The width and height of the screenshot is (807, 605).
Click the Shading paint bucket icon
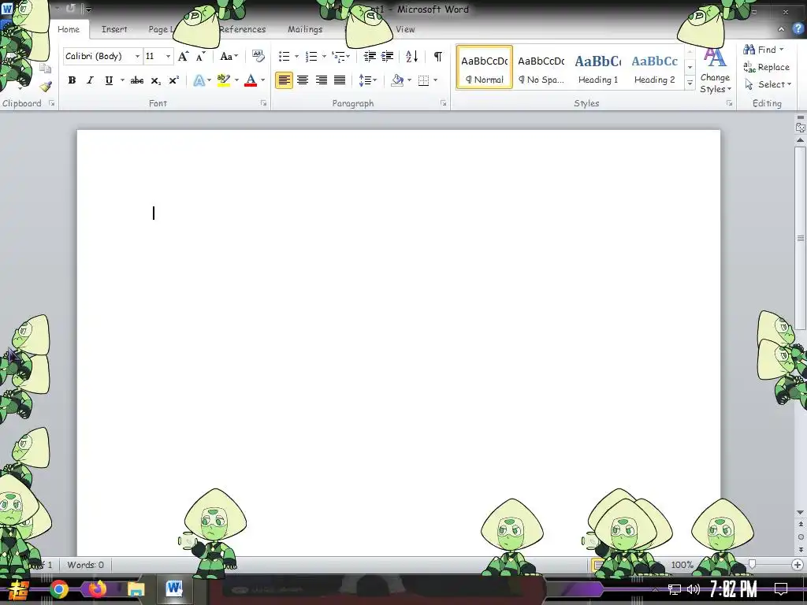click(x=397, y=80)
